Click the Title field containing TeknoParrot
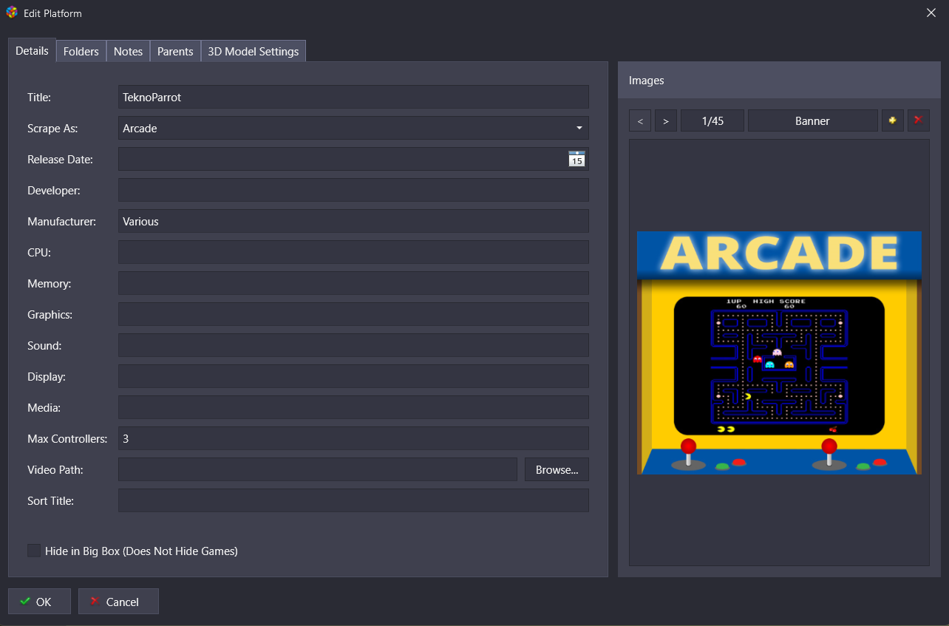Image resolution: width=949 pixels, height=626 pixels. (353, 97)
